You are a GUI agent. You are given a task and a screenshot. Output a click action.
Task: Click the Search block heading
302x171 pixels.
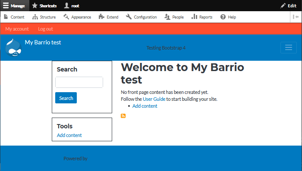point(67,69)
